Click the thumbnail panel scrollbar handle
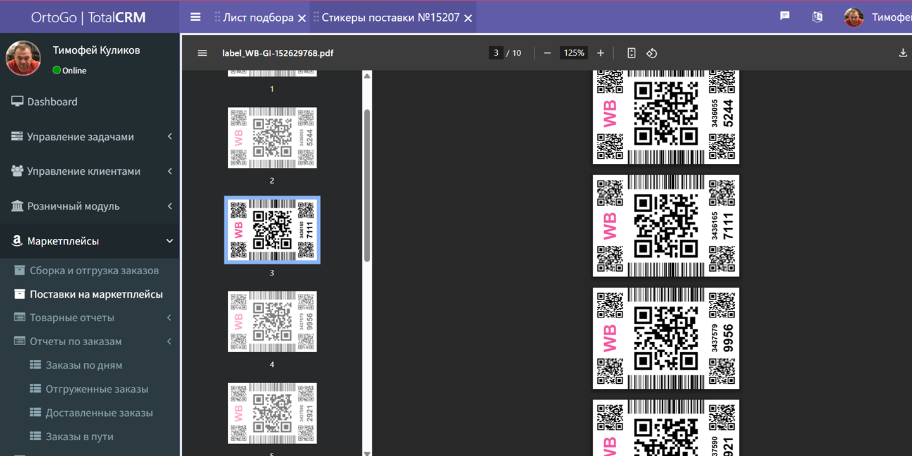 tap(367, 185)
